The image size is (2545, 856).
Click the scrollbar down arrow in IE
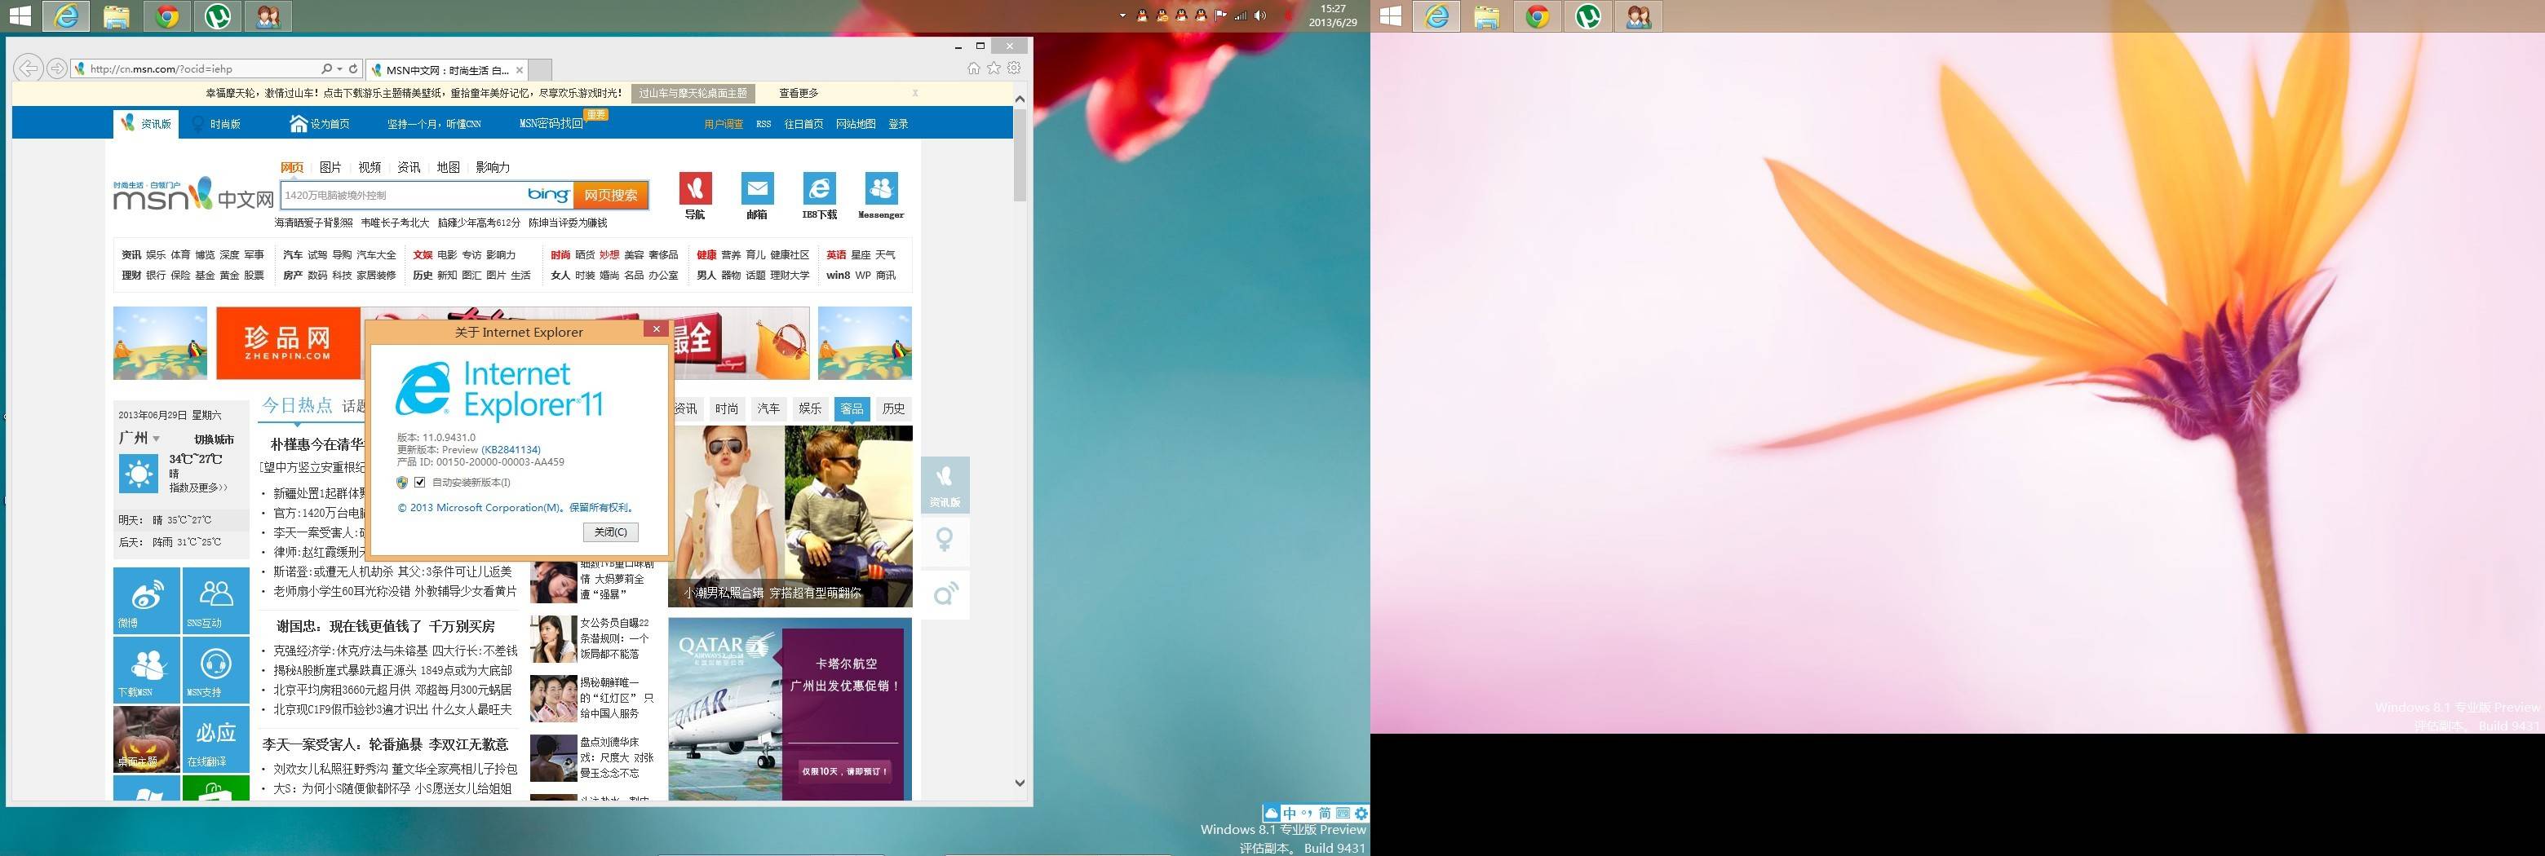[1020, 783]
